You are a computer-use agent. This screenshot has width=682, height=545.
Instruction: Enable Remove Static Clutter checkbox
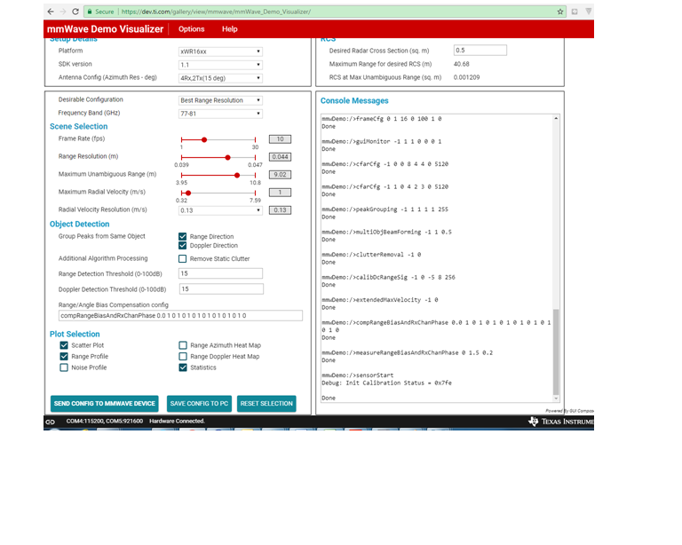point(183,258)
